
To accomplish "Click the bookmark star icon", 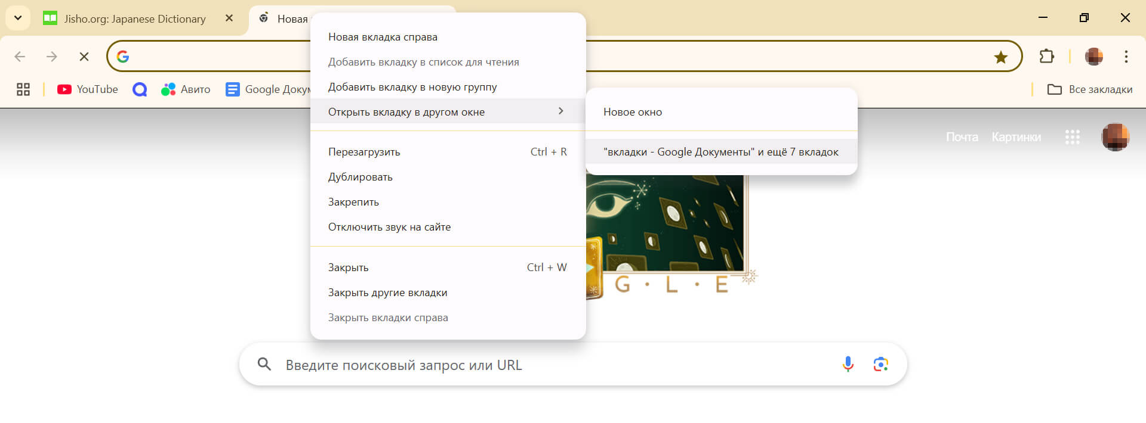I will (x=1001, y=57).
